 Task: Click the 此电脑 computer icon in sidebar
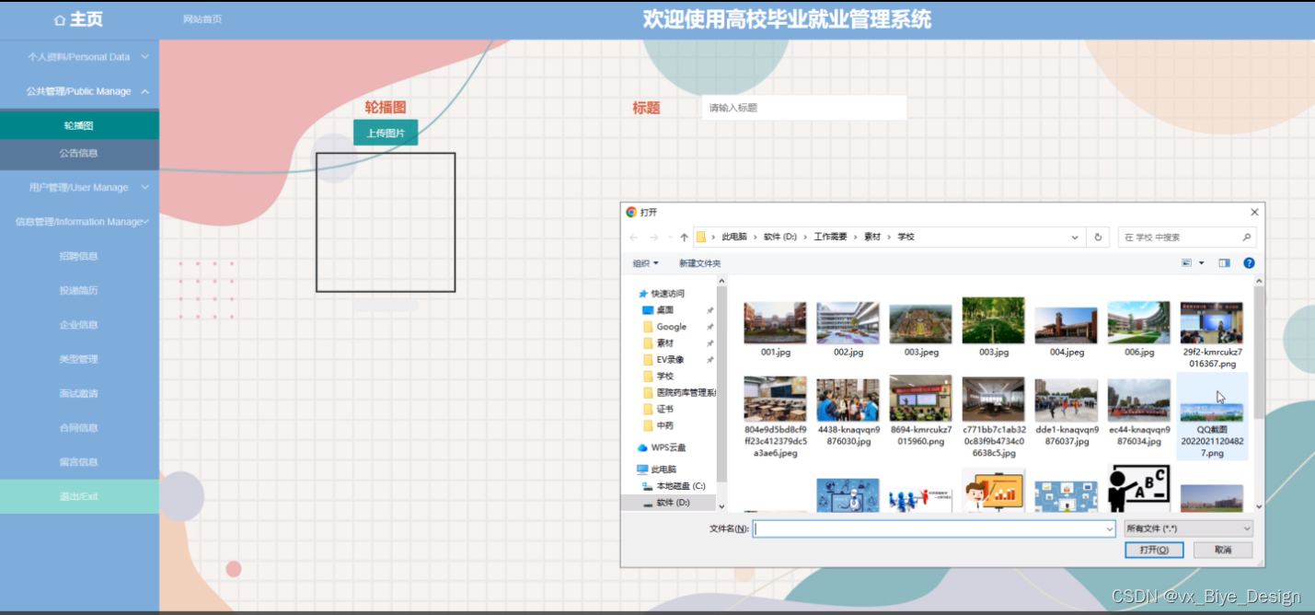point(642,470)
